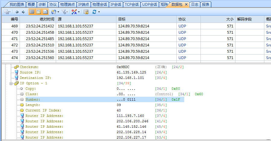This screenshot has width=271, height=141.
Task: Open the TCP会话 tab
Action: 132,5
